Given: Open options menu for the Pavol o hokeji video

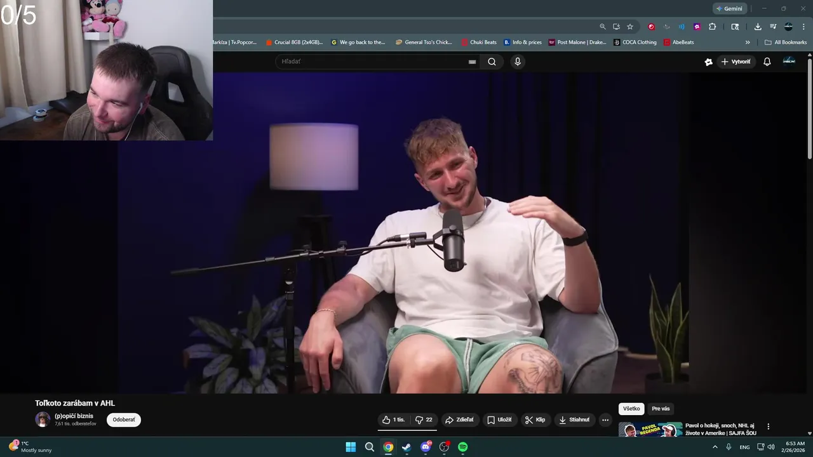Looking at the screenshot, I should (x=768, y=427).
